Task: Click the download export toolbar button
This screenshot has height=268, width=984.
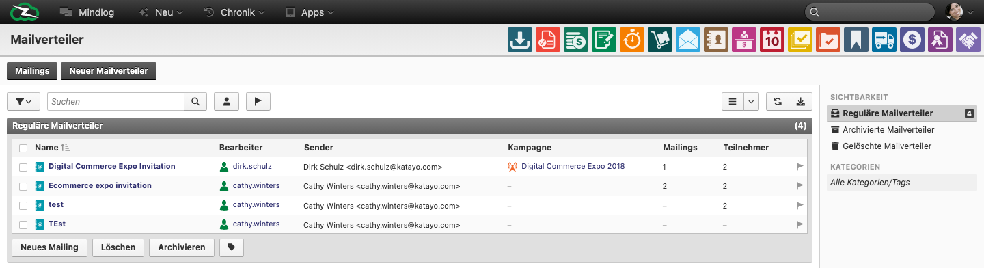Action: pos(801,101)
